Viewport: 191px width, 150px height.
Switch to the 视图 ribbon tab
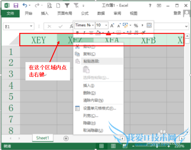pyautogui.click(x=134, y=13)
